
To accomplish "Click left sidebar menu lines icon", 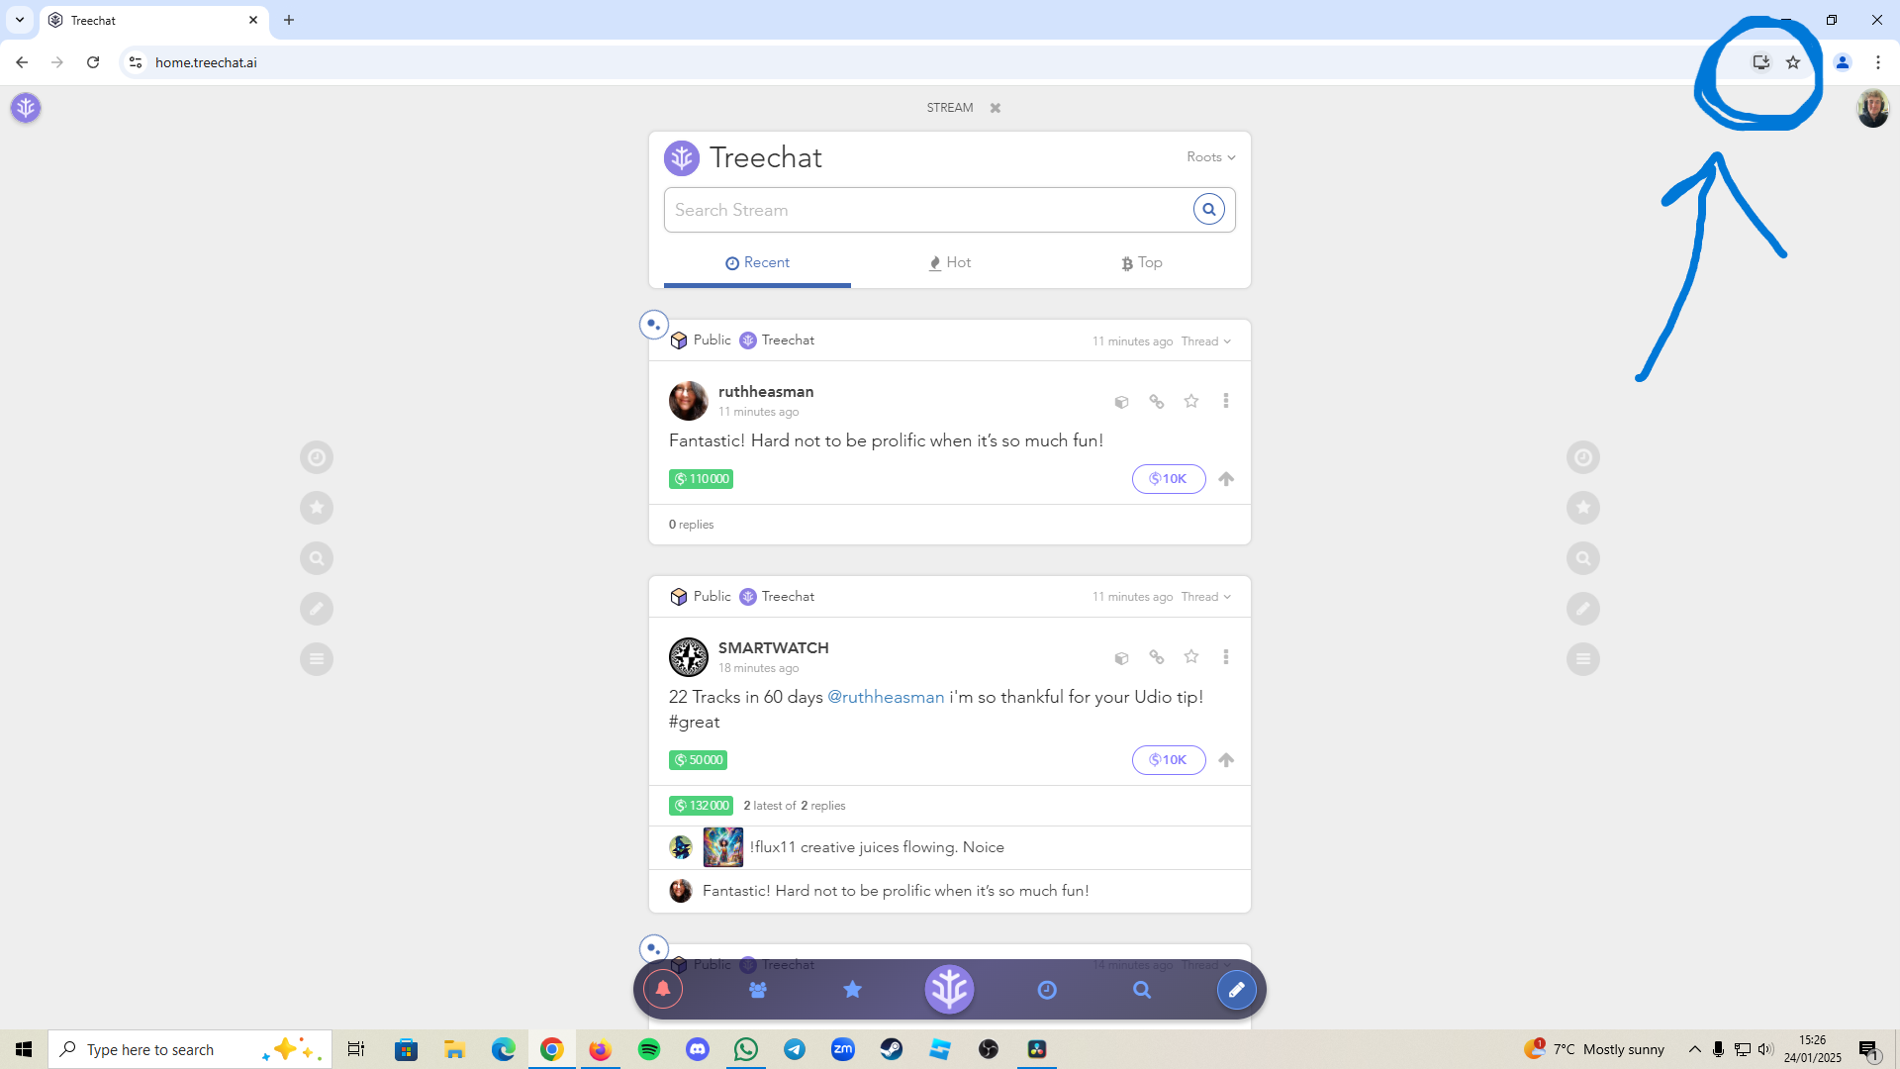I will click(x=317, y=659).
